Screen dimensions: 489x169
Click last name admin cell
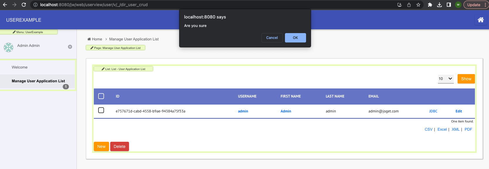pyautogui.click(x=331, y=111)
